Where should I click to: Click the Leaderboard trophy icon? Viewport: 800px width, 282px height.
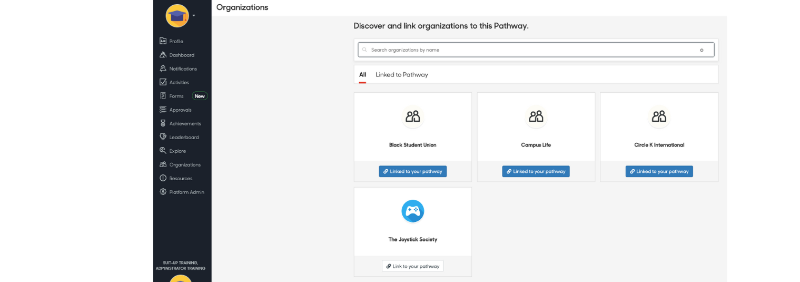(163, 137)
